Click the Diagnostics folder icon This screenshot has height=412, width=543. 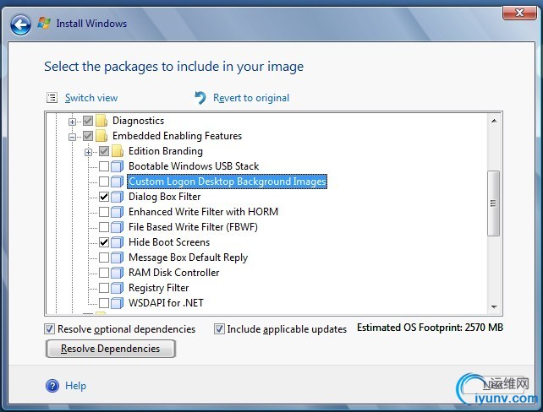[101, 121]
